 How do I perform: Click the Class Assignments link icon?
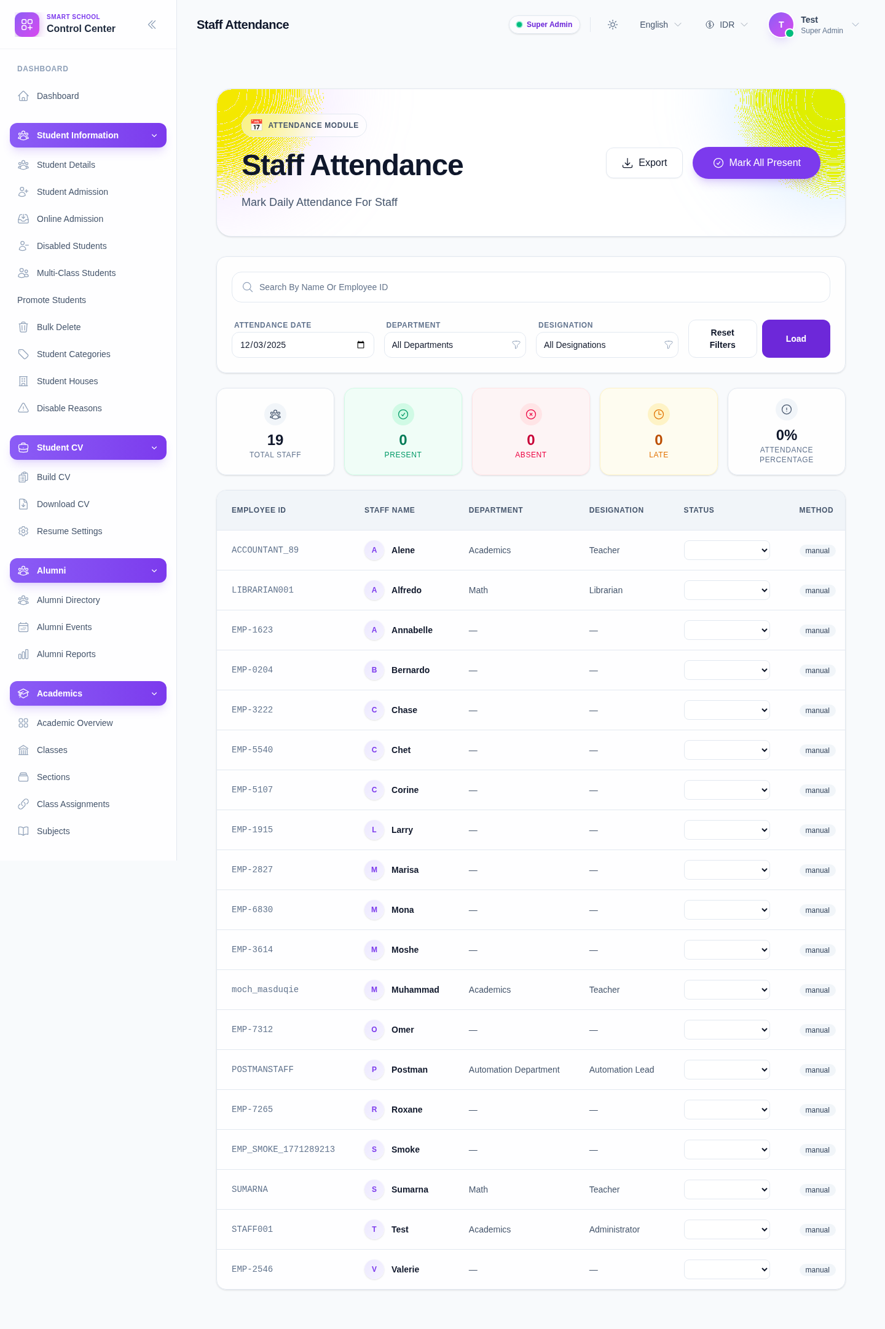point(23,804)
